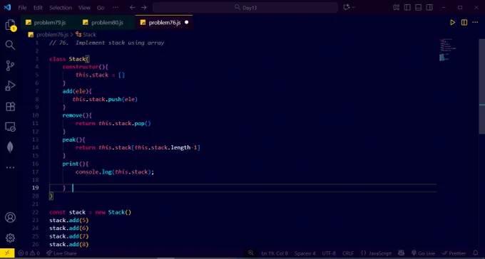Show hidden menu bar items
Image resolution: width=485 pixels, height=259 pixels.
(x=115, y=8)
